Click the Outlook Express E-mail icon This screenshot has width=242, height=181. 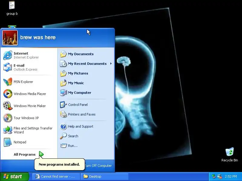(8, 67)
